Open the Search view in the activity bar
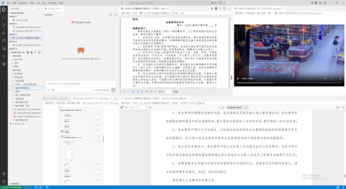 (4, 17)
